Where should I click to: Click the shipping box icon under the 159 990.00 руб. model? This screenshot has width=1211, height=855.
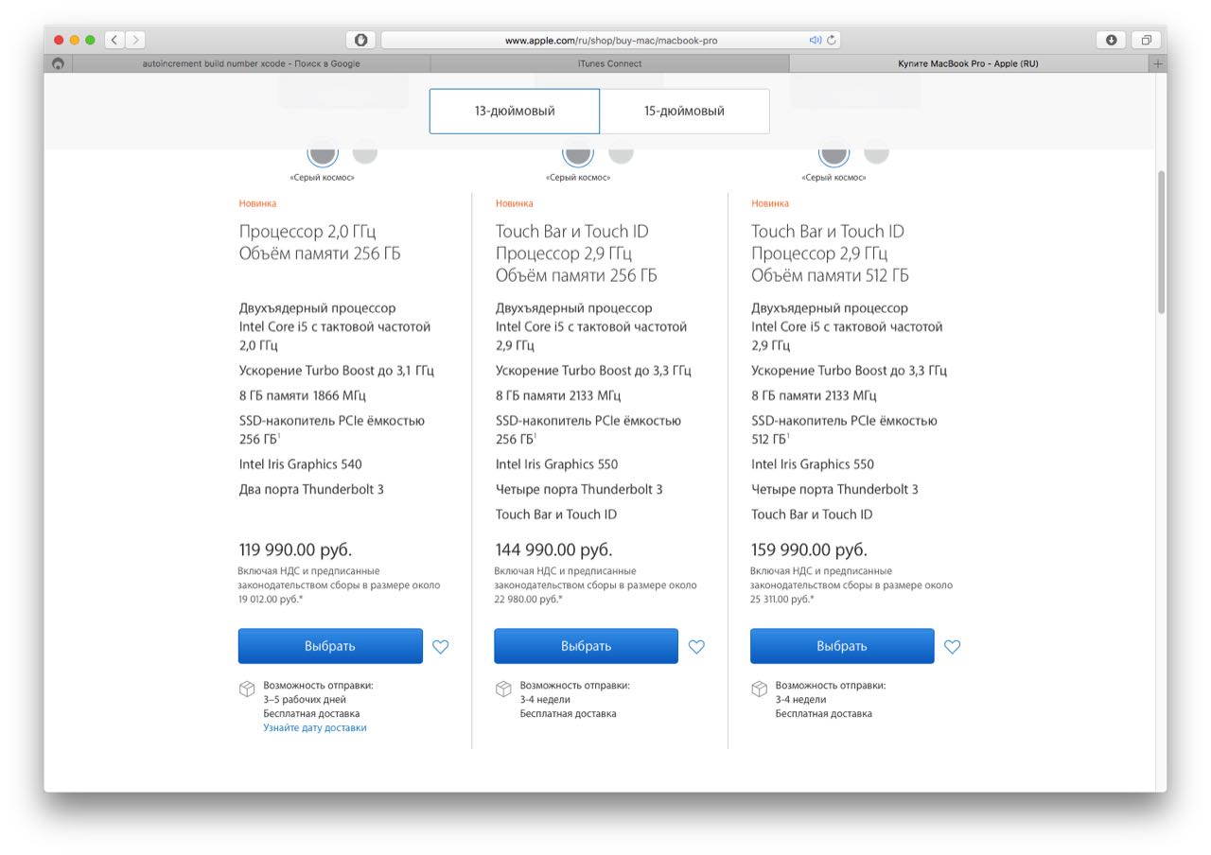[759, 689]
